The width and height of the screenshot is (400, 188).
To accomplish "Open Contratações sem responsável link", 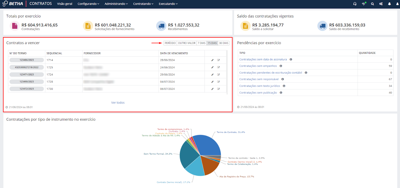I will pos(259,79).
